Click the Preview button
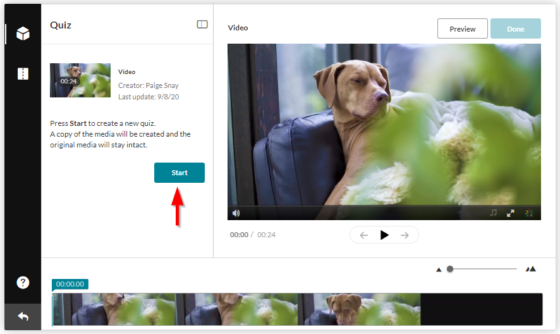The width and height of the screenshot is (560, 334). (x=462, y=28)
